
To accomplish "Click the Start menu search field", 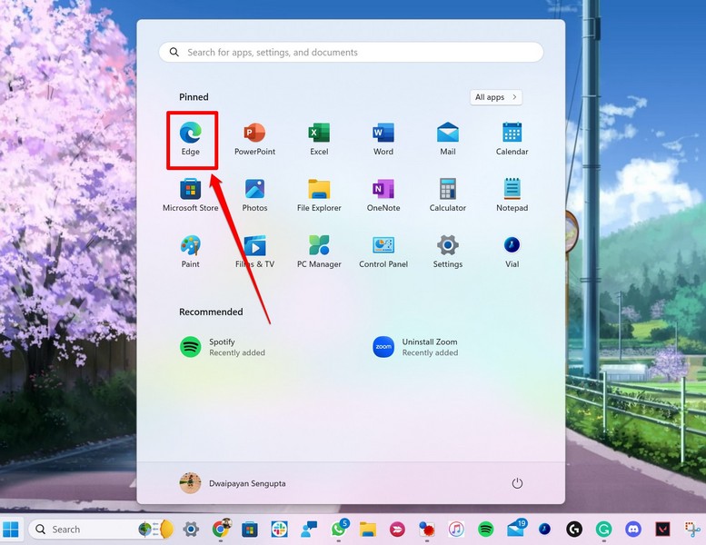I will pyautogui.click(x=351, y=53).
